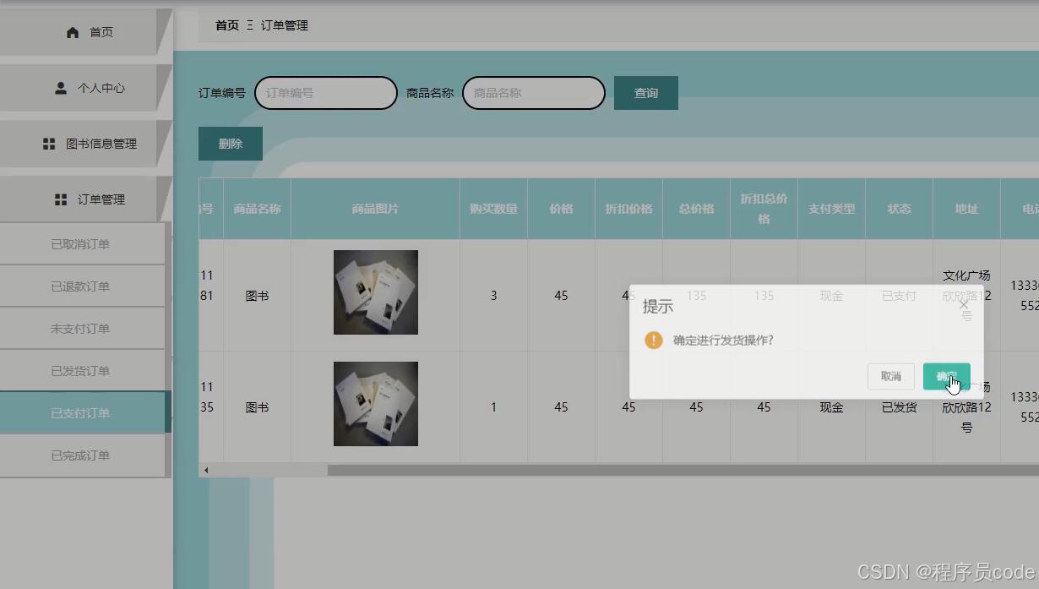Click quantity cell showing 3
This screenshot has height=589, width=1039.
[x=494, y=296]
